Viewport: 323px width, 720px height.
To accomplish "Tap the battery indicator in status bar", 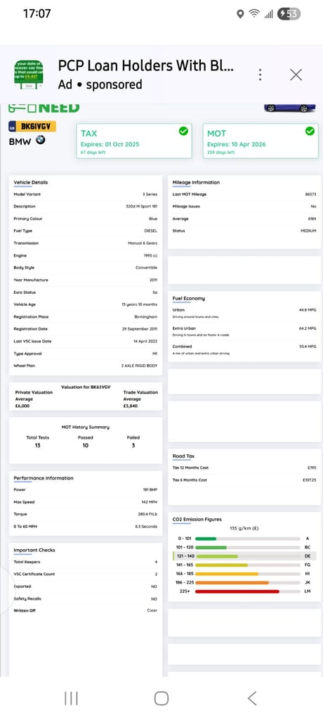I will [x=289, y=14].
